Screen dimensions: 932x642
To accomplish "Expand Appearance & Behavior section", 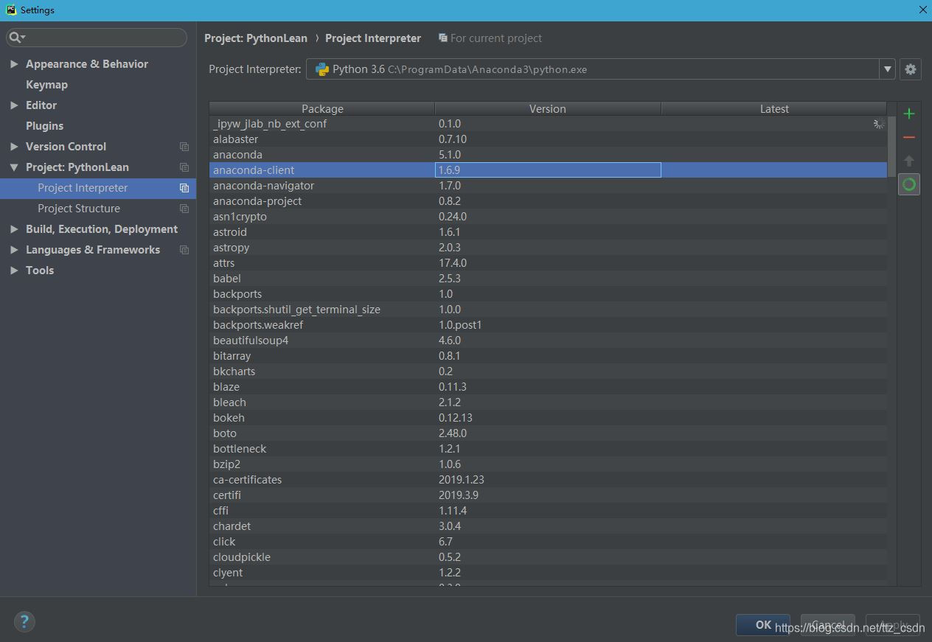I will (x=14, y=64).
